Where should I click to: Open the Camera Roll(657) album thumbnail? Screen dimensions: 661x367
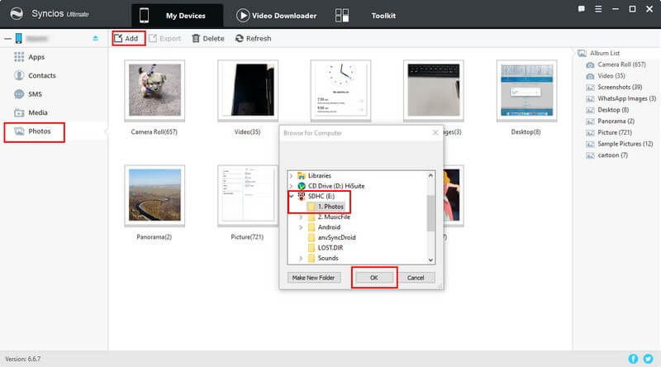(x=155, y=90)
